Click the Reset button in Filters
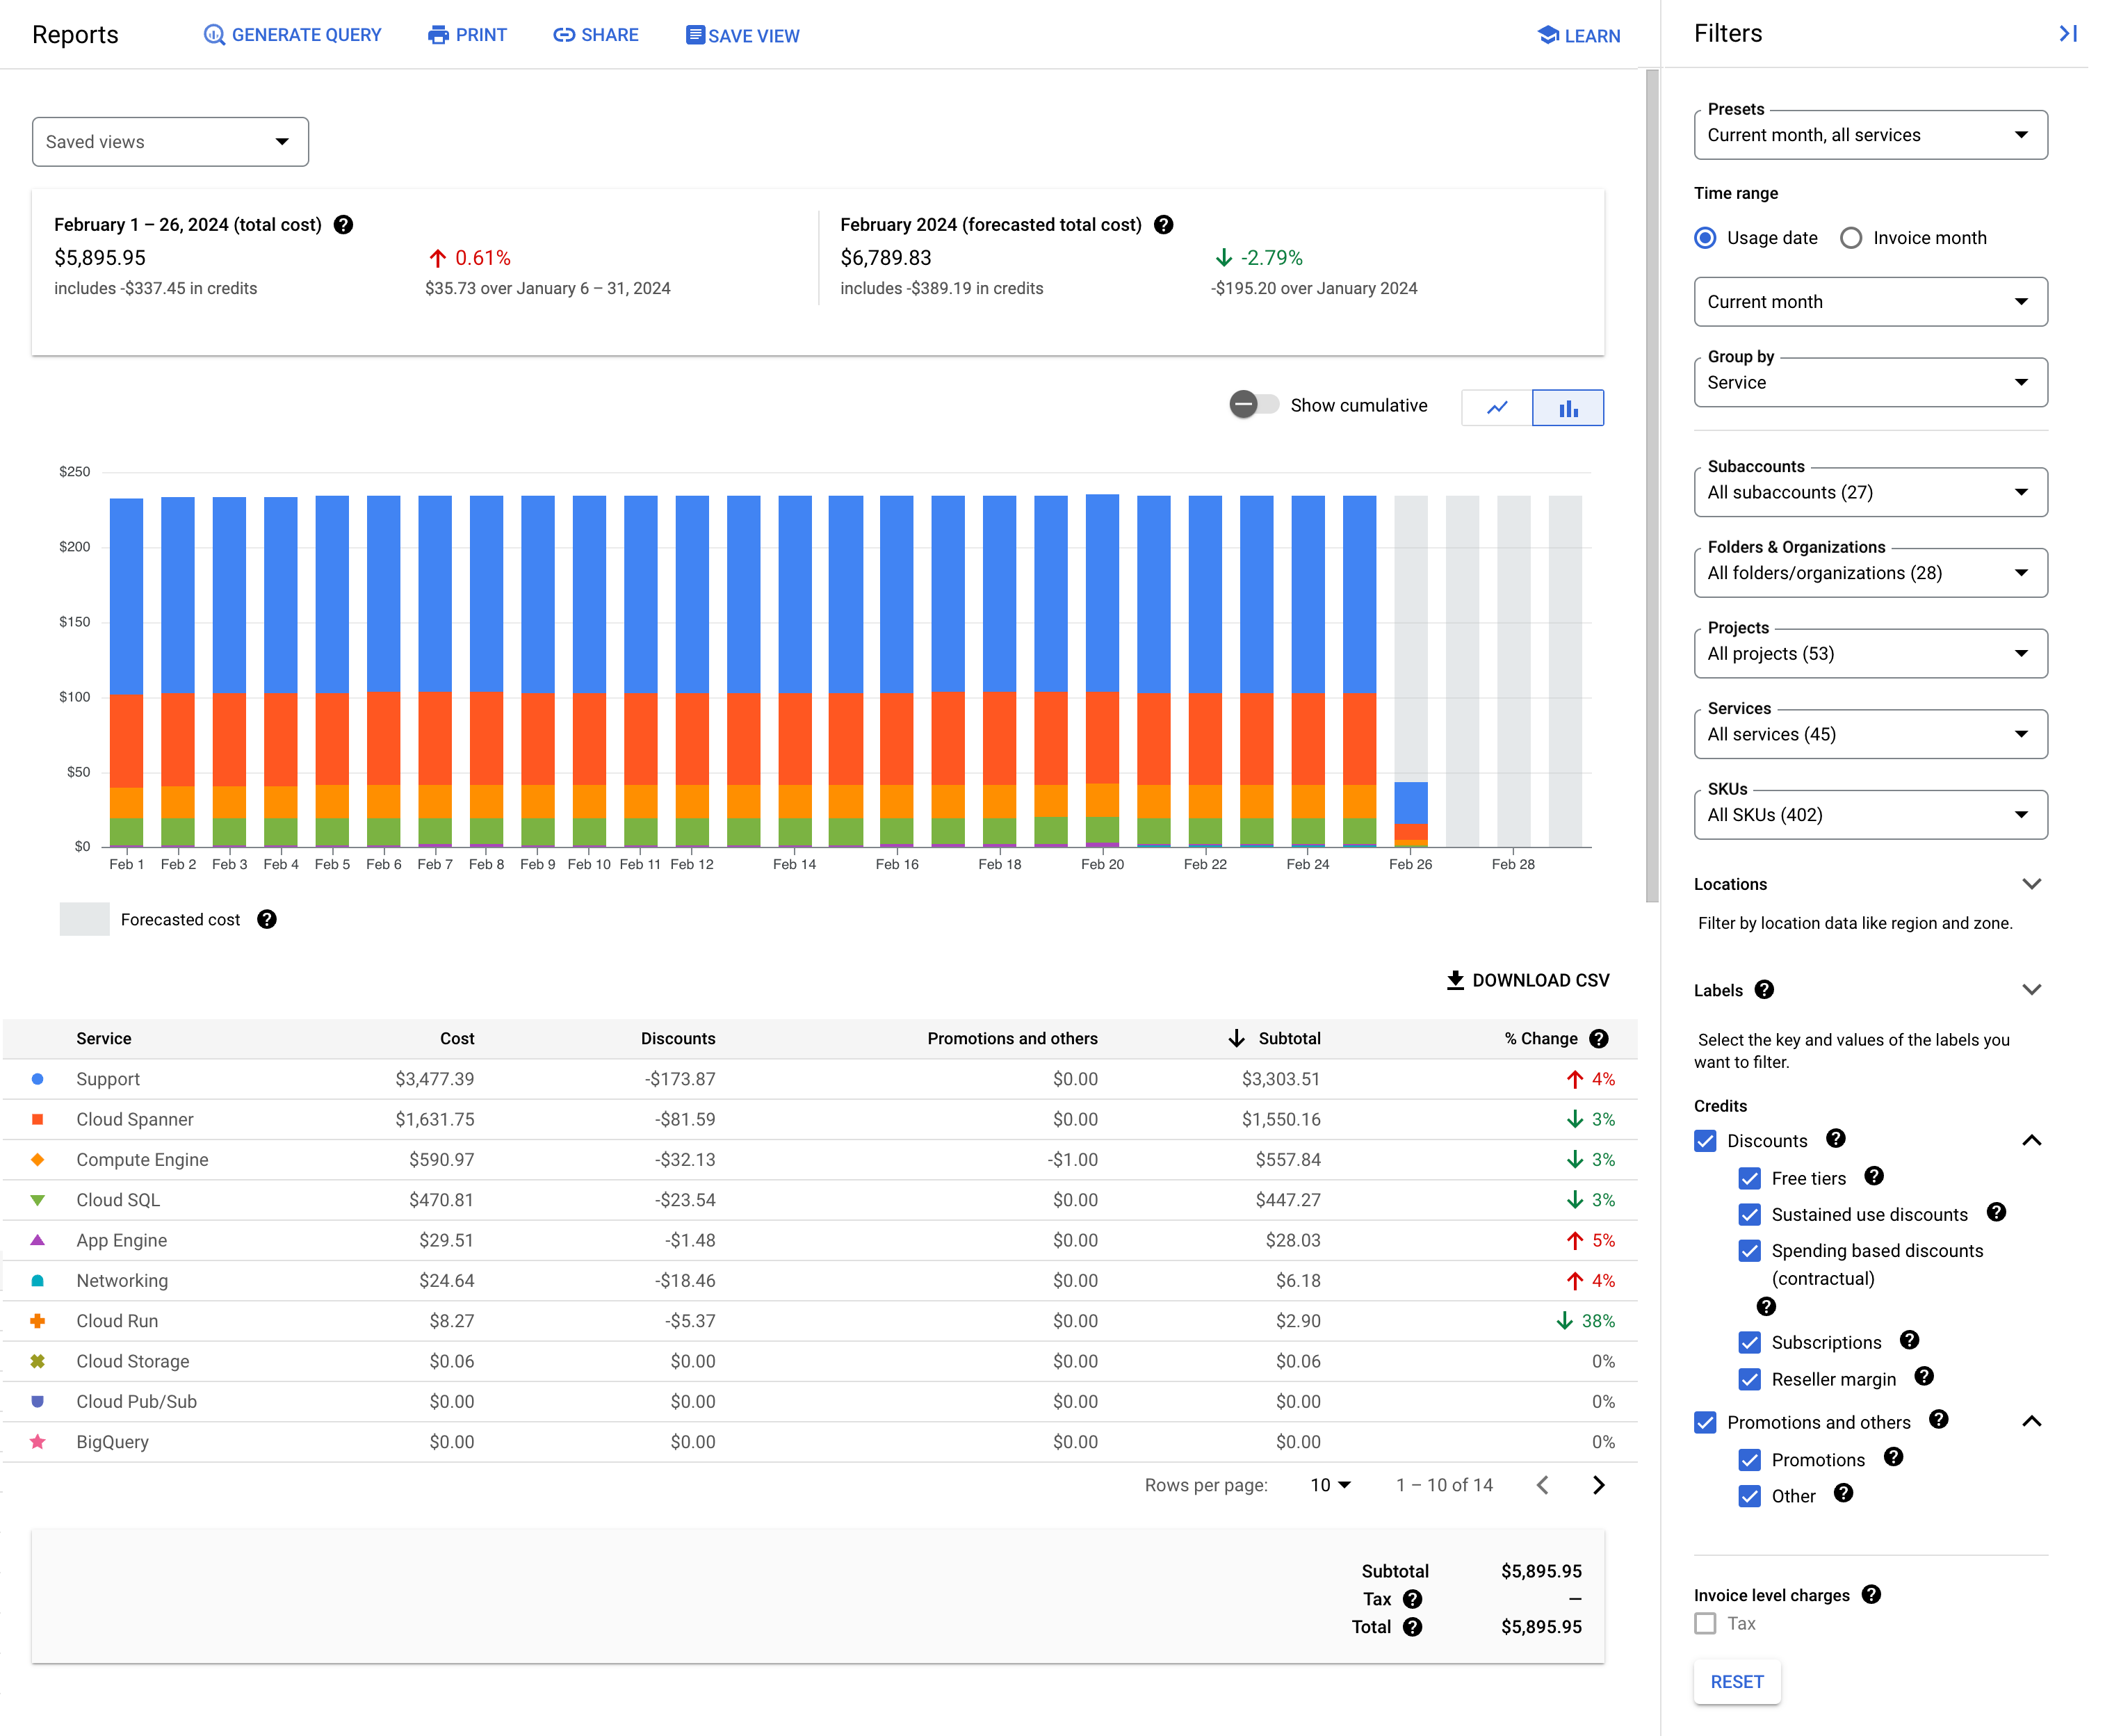2105x1736 pixels. point(1738,1682)
